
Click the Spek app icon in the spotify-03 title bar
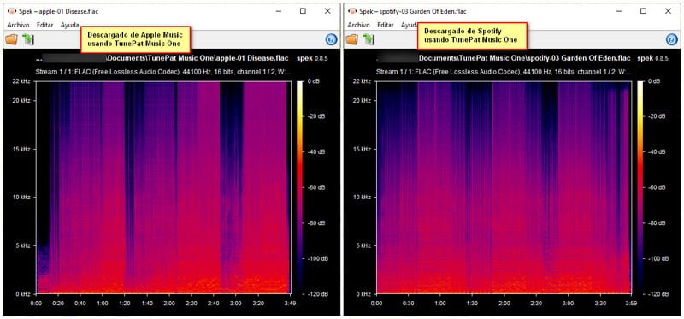353,11
